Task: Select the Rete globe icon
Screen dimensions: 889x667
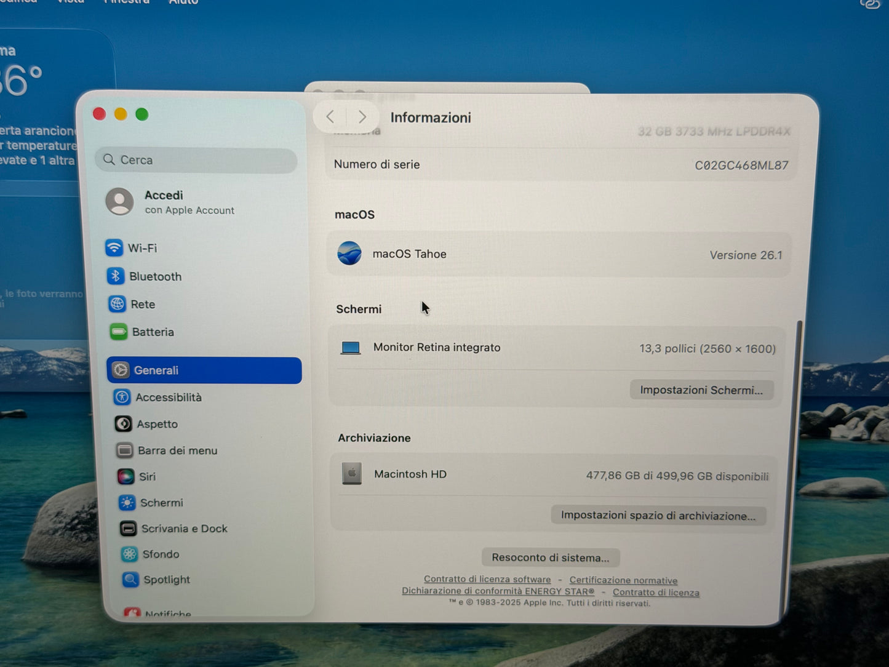Action: click(117, 304)
